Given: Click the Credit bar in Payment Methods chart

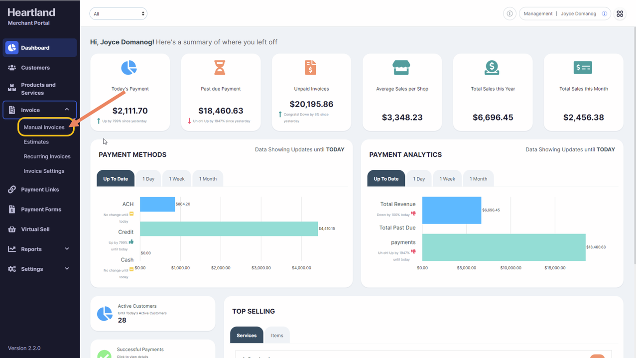Looking at the screenshot, I should pyautogui.click(x=229, y=229).
